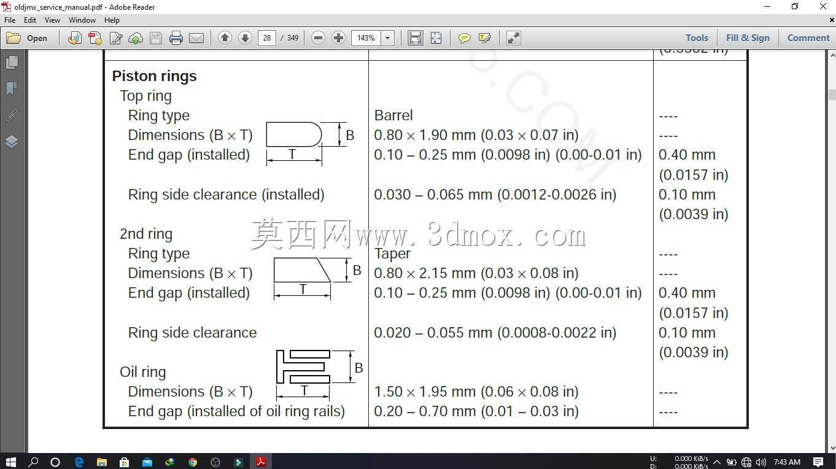
Task: Open the Fill & Sign pane
Action: pyautogui.click(x=748, y=38)
